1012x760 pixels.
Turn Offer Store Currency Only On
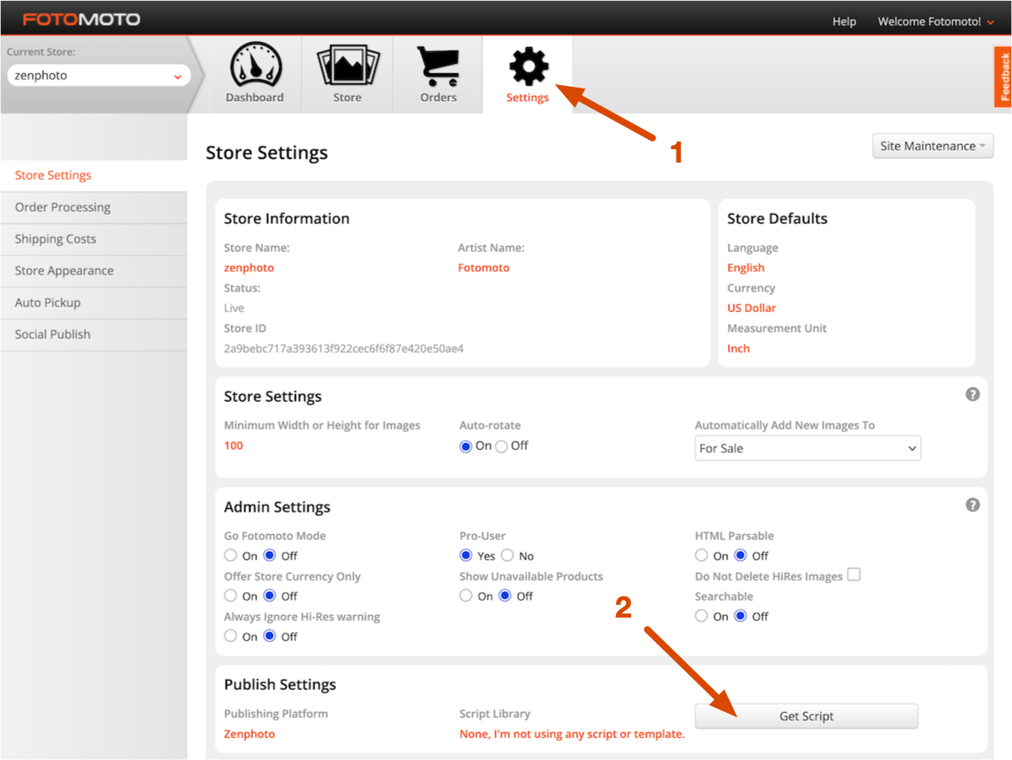coord(231,596)
